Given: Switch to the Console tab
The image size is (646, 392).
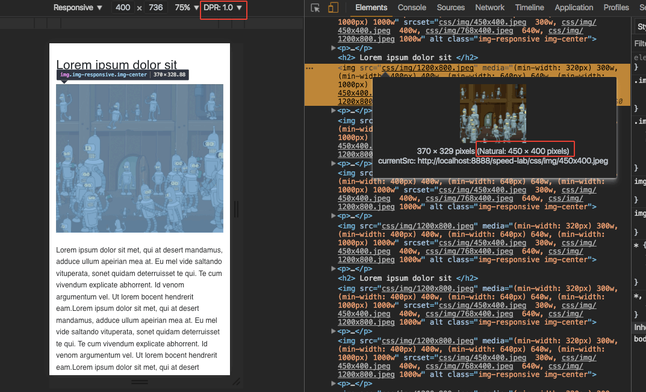Looking at the screenshot, I should (x=412, y=8).
